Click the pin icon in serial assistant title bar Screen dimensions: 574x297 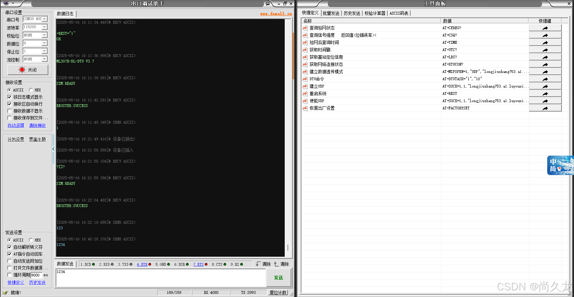click(268, 3)
